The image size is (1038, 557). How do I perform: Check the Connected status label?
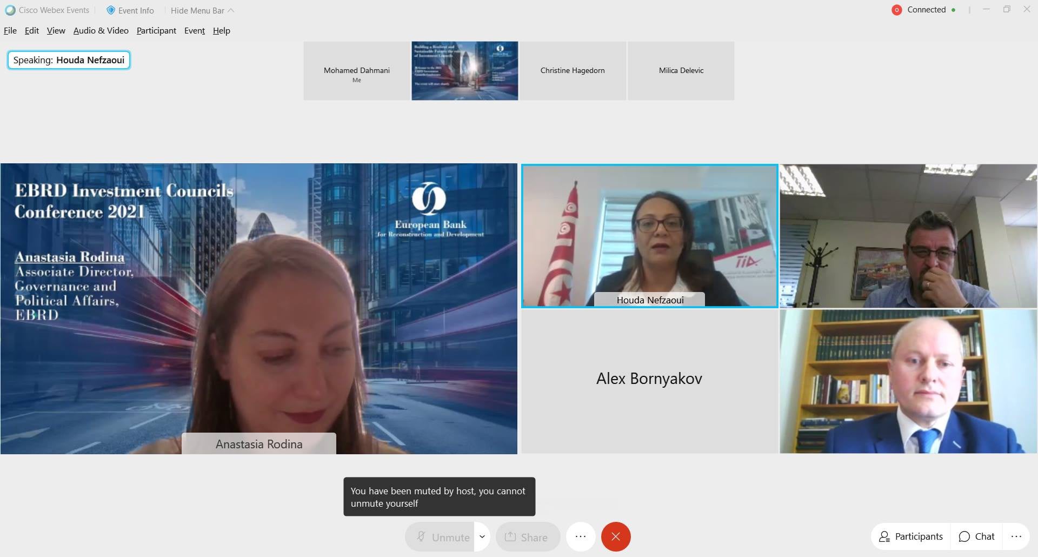tap(926, 10)
